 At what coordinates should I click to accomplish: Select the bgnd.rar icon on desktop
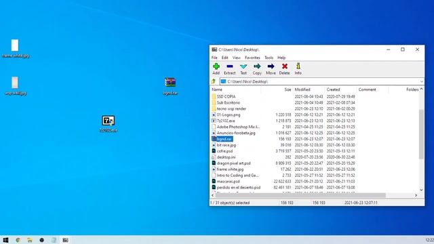(x=170, y=86)
